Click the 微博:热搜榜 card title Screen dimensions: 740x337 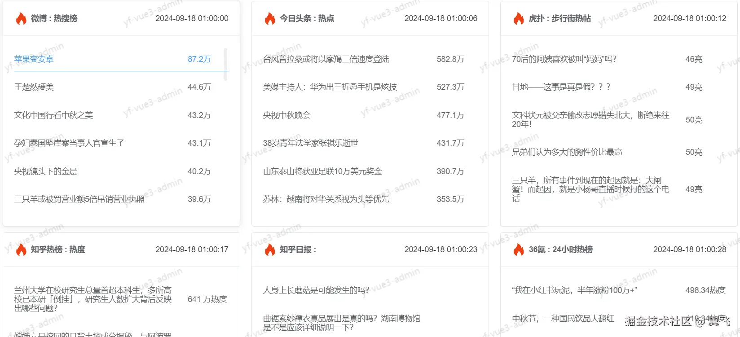(54, 18)
